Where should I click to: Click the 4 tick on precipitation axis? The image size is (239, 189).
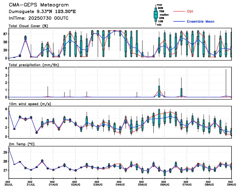6,68
